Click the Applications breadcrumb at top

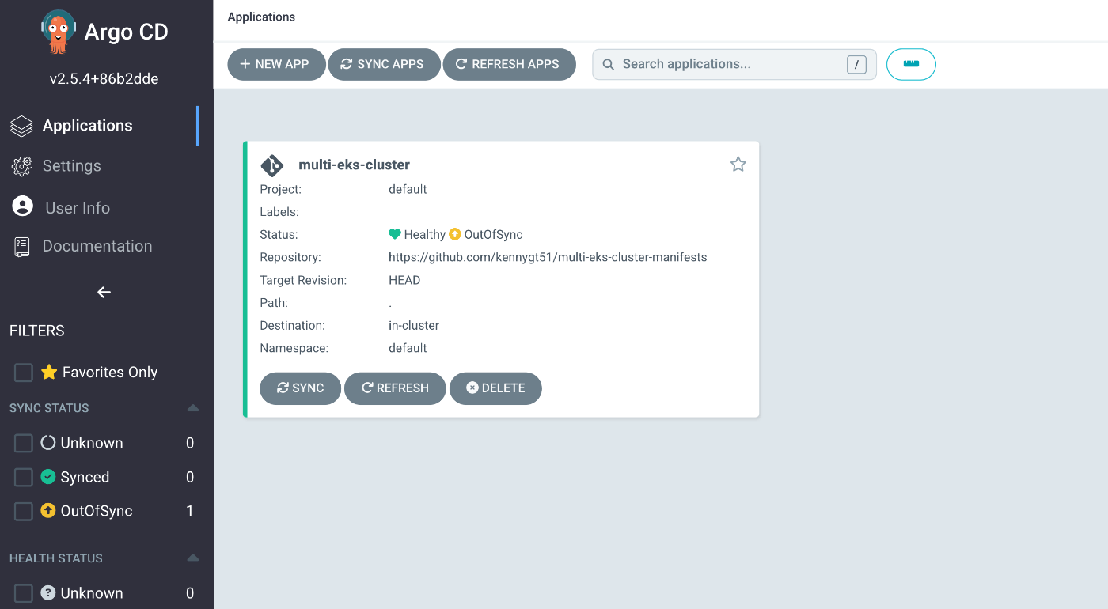pos(261,17)
